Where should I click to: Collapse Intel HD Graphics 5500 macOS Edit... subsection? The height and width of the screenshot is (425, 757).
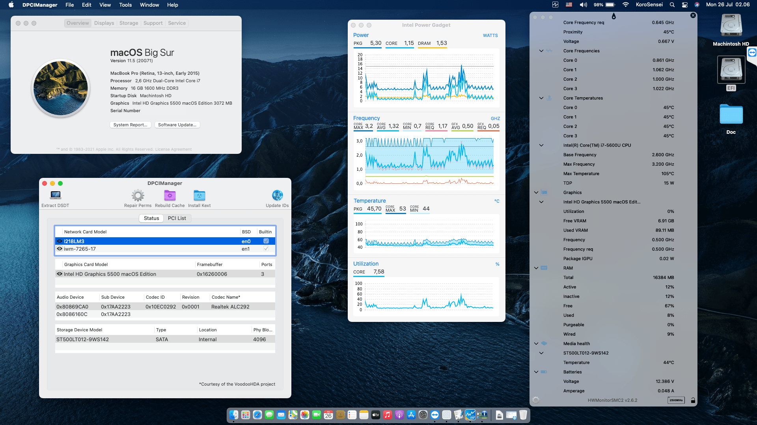pos(541,202)
